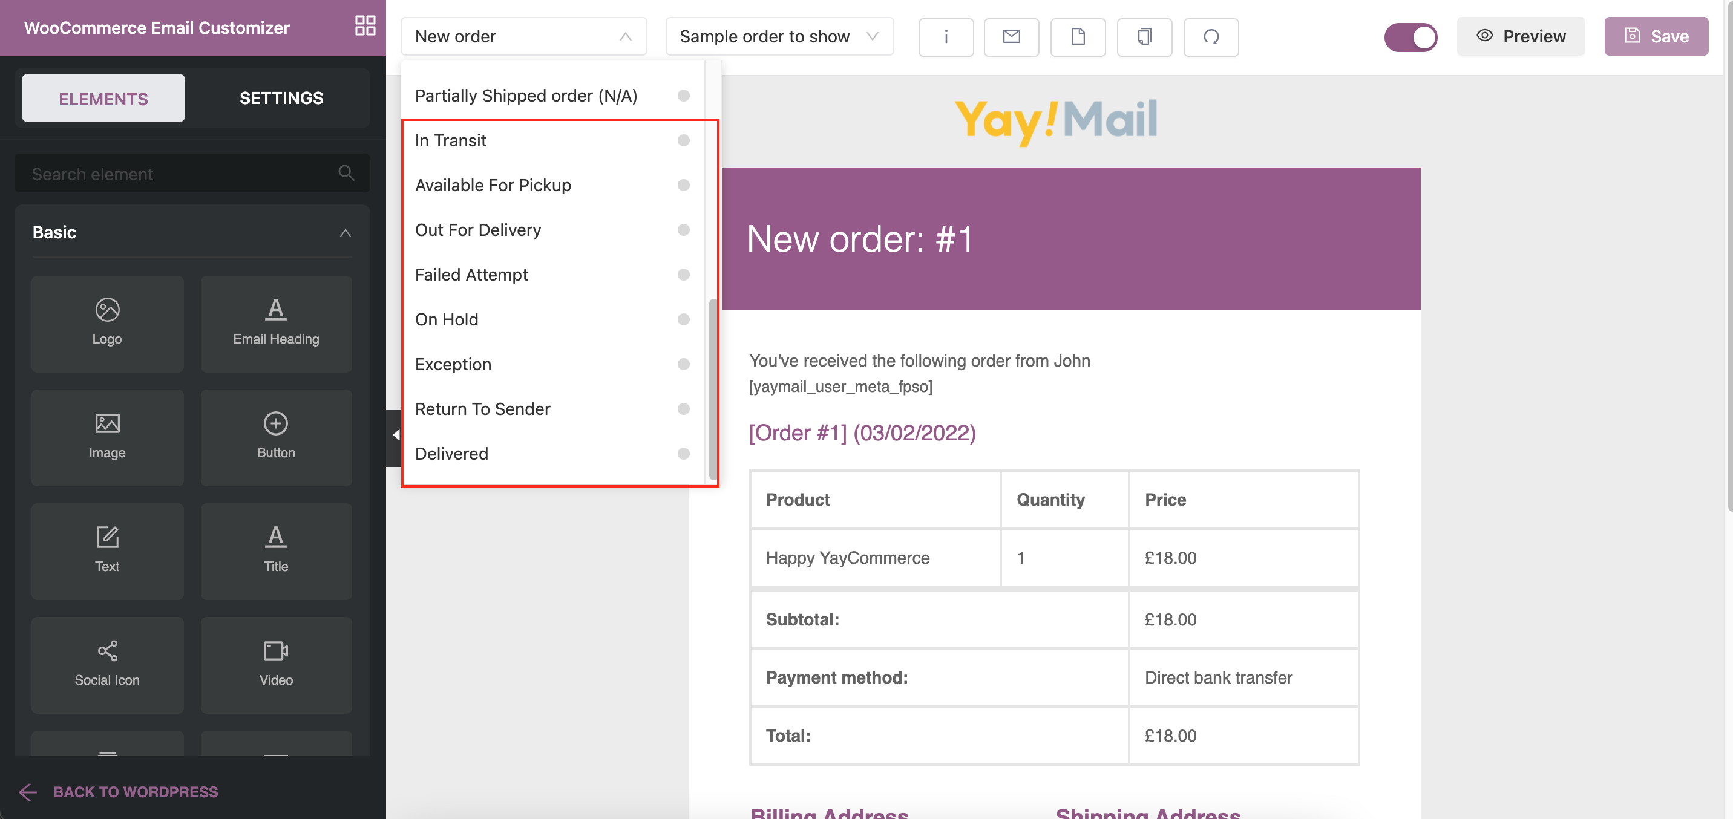Select the Social Icon element block
Image resolution: width=1733 pixels, height=819 pixels.
click(x=107, y=664)
